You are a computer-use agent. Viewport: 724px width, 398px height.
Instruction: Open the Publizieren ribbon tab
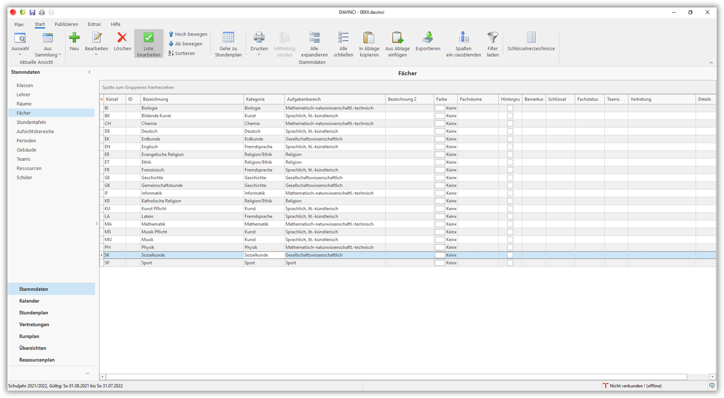pyautogui.click(x=66, y=24)
